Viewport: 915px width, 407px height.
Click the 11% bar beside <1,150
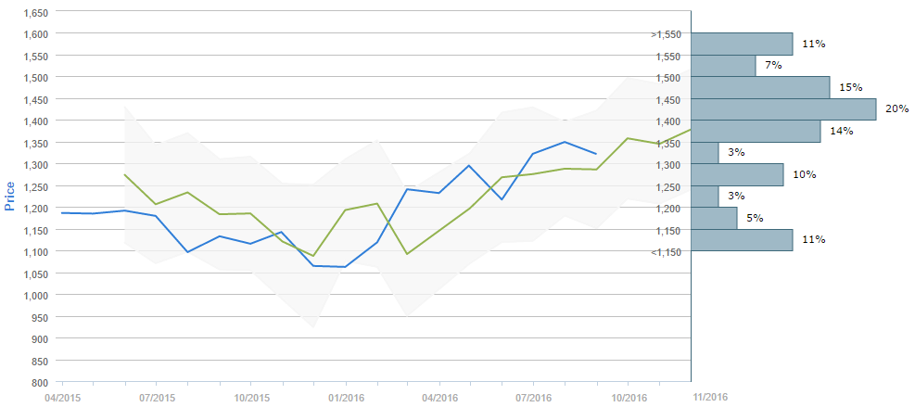[742, 239]
